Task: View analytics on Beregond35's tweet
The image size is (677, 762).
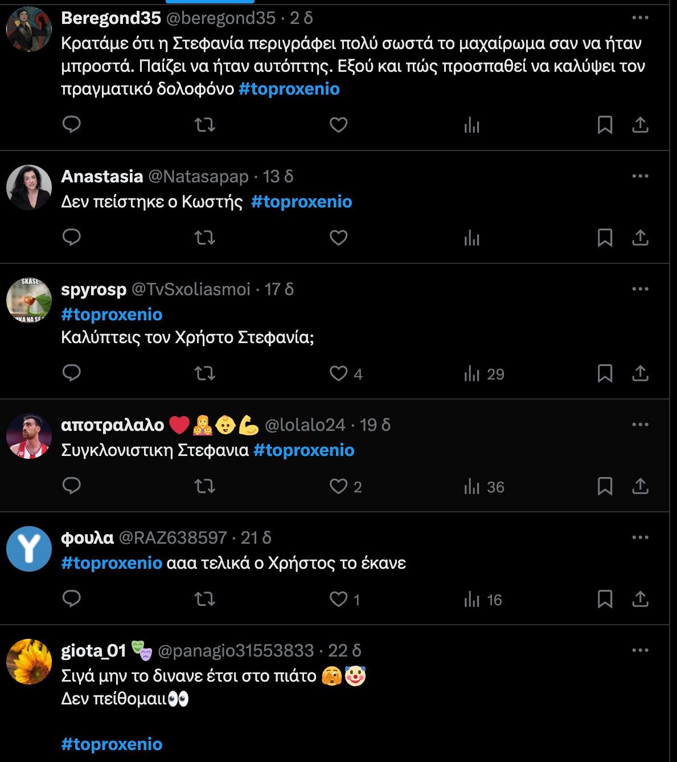Action: 472,124
